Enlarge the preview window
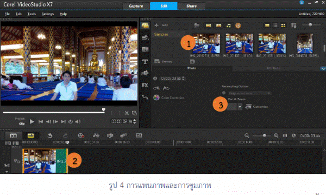This screenshot has width=326, height=195. pos(134,113)
